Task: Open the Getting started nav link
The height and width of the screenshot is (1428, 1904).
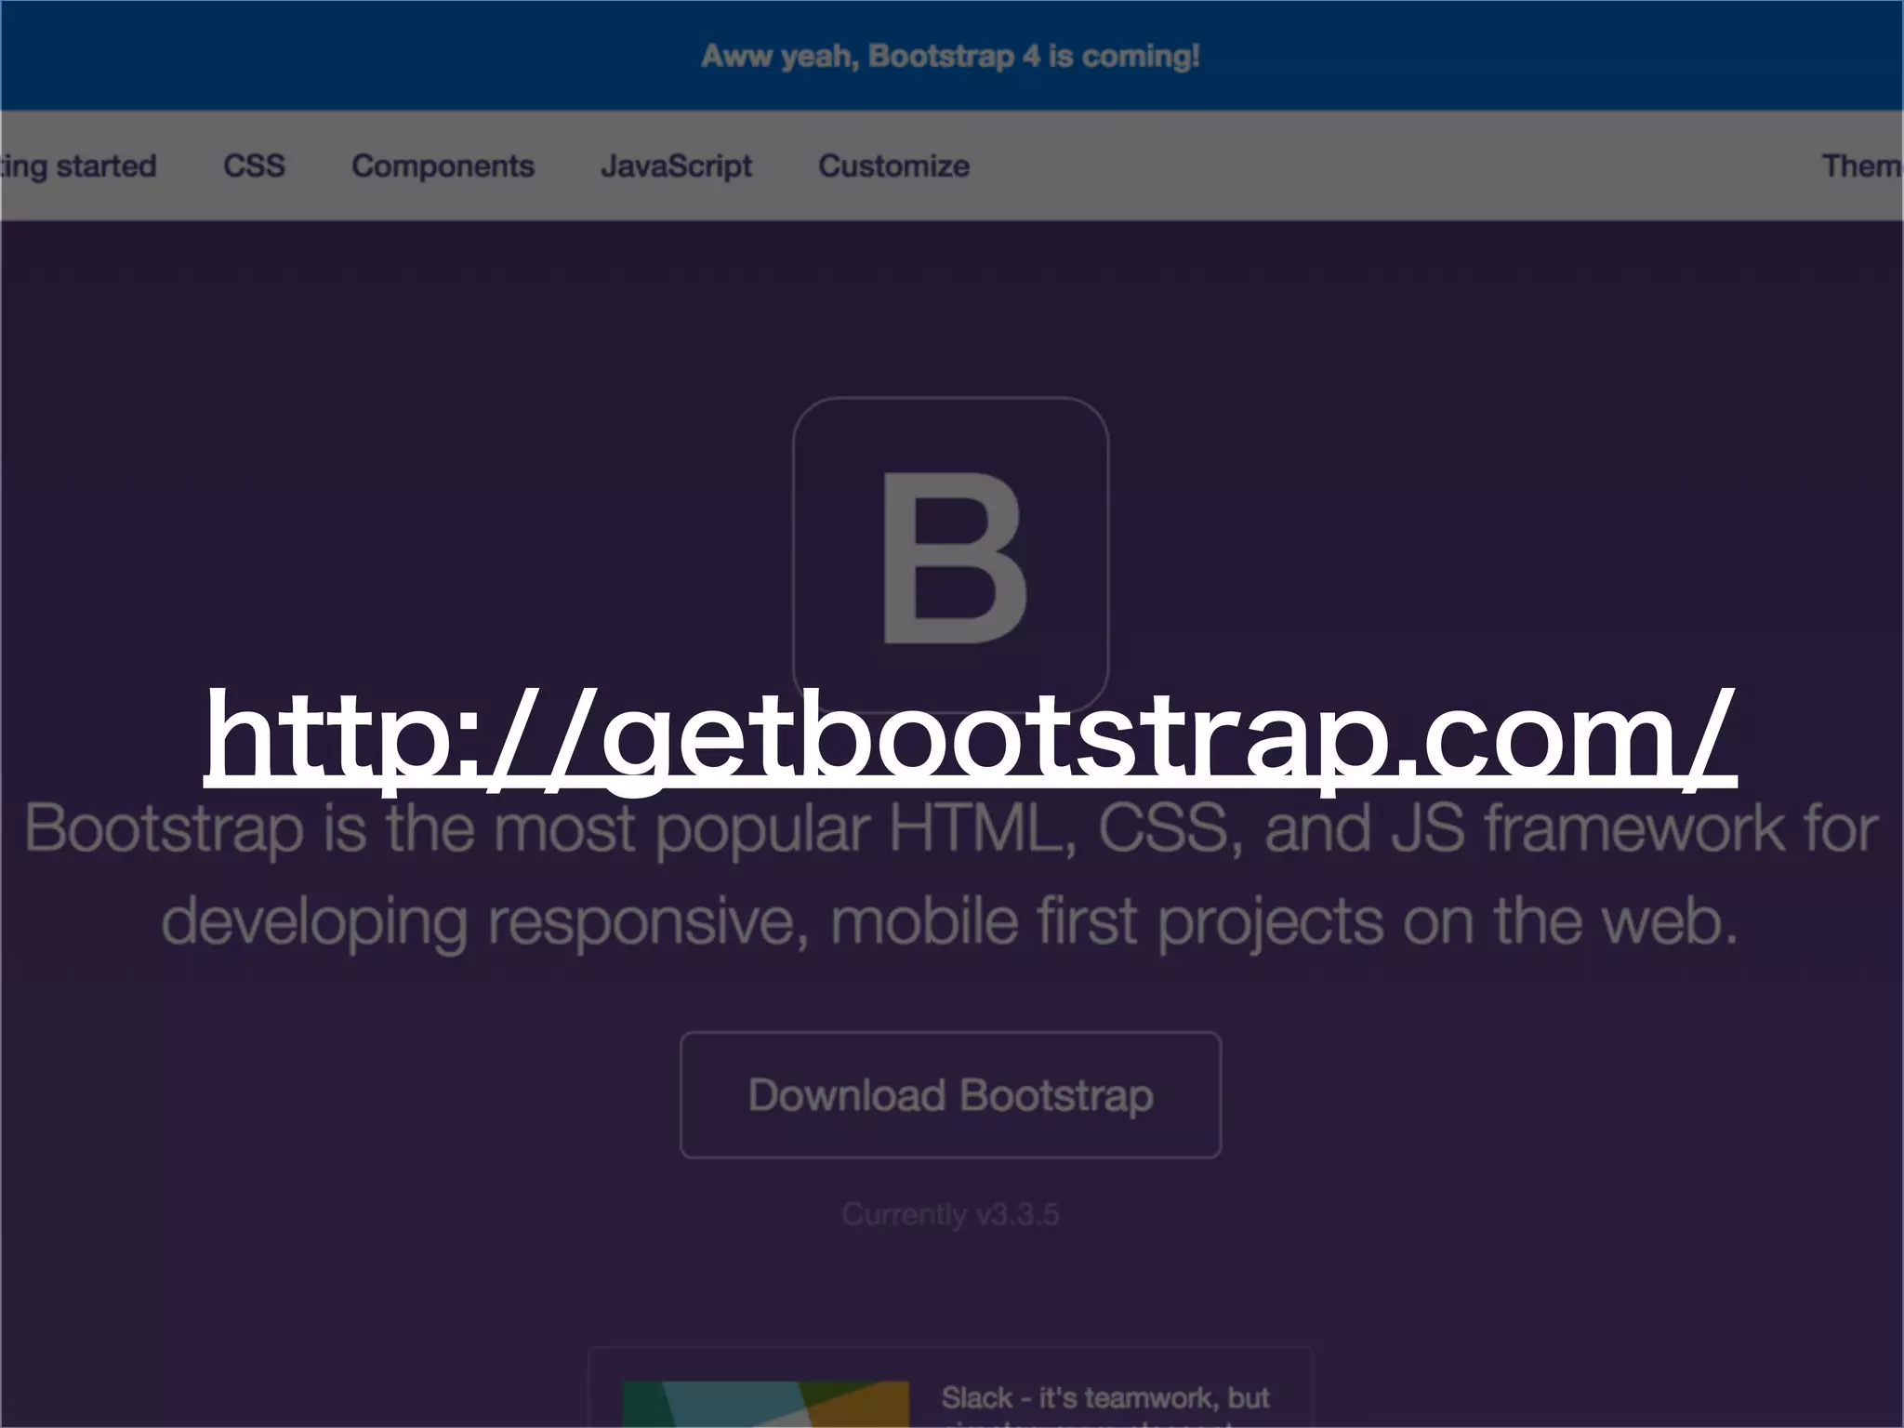Action: tap(78, 165)
